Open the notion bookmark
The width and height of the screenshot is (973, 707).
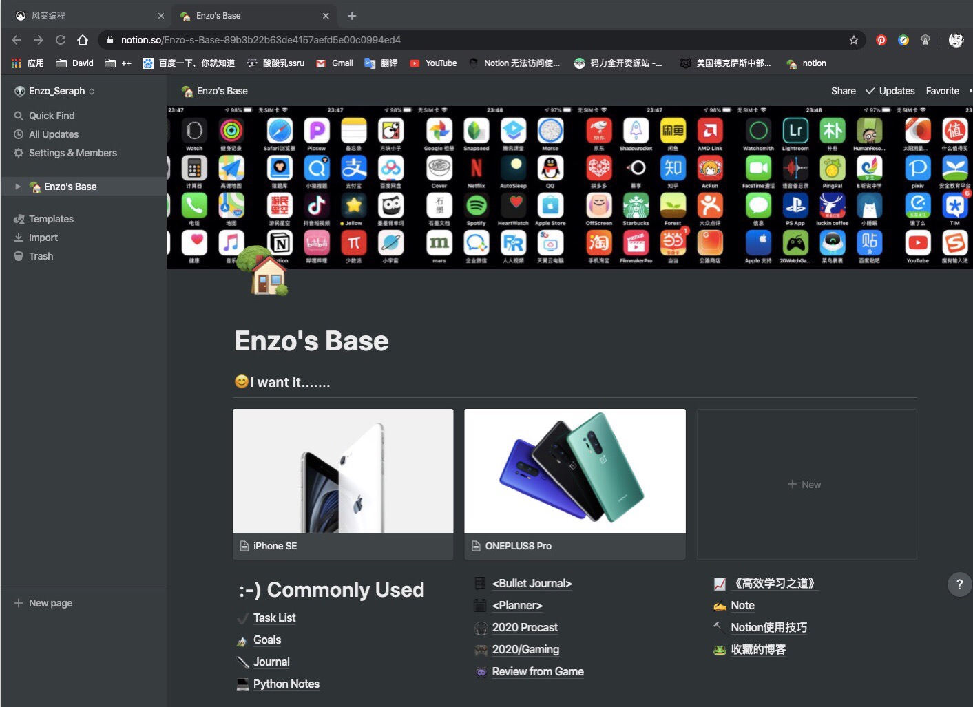pos(806,63)
